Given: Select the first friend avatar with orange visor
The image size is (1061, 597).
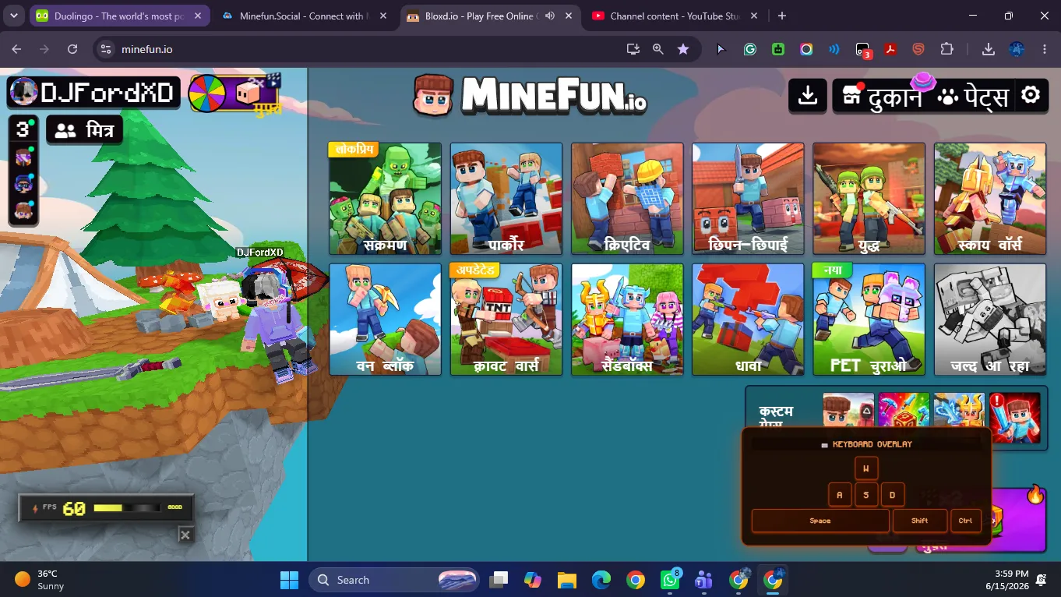Looking at the screenshot, I should [23, 157].
